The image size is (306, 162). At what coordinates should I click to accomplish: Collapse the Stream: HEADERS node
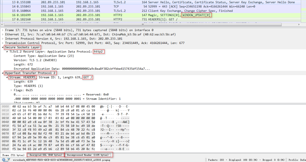(x=7, y=77)
